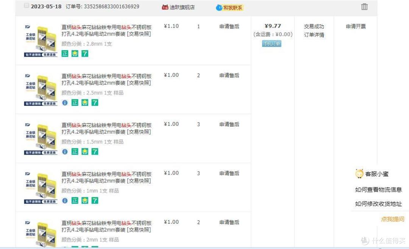409x249 pixels.
Task: Click the blue info icon on 2.5mm item
Action: point(65,102)
